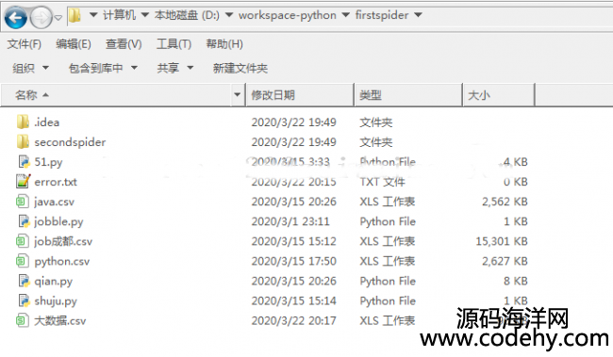Select the 大数据.csv spreadsheet icon
The height and width of the screenshot is (357, 613).
coord(23,320)
